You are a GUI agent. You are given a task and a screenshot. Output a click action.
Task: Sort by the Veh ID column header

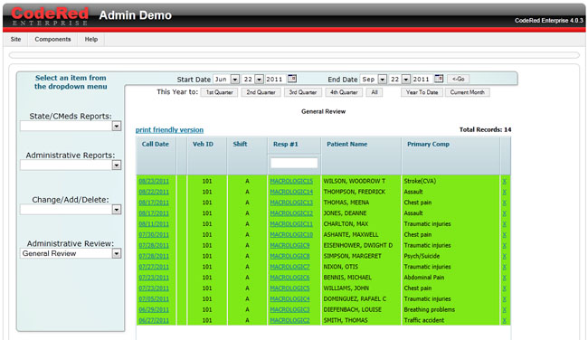click(x=203, y=145)
